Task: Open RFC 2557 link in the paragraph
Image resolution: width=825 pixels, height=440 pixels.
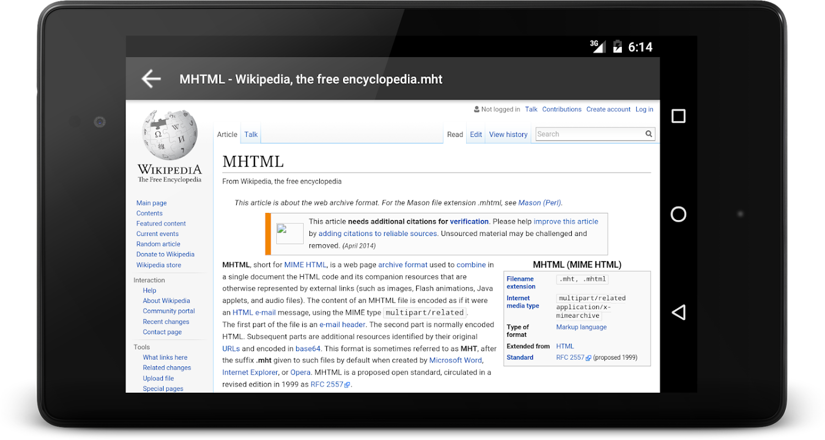Action: point(330,385)
